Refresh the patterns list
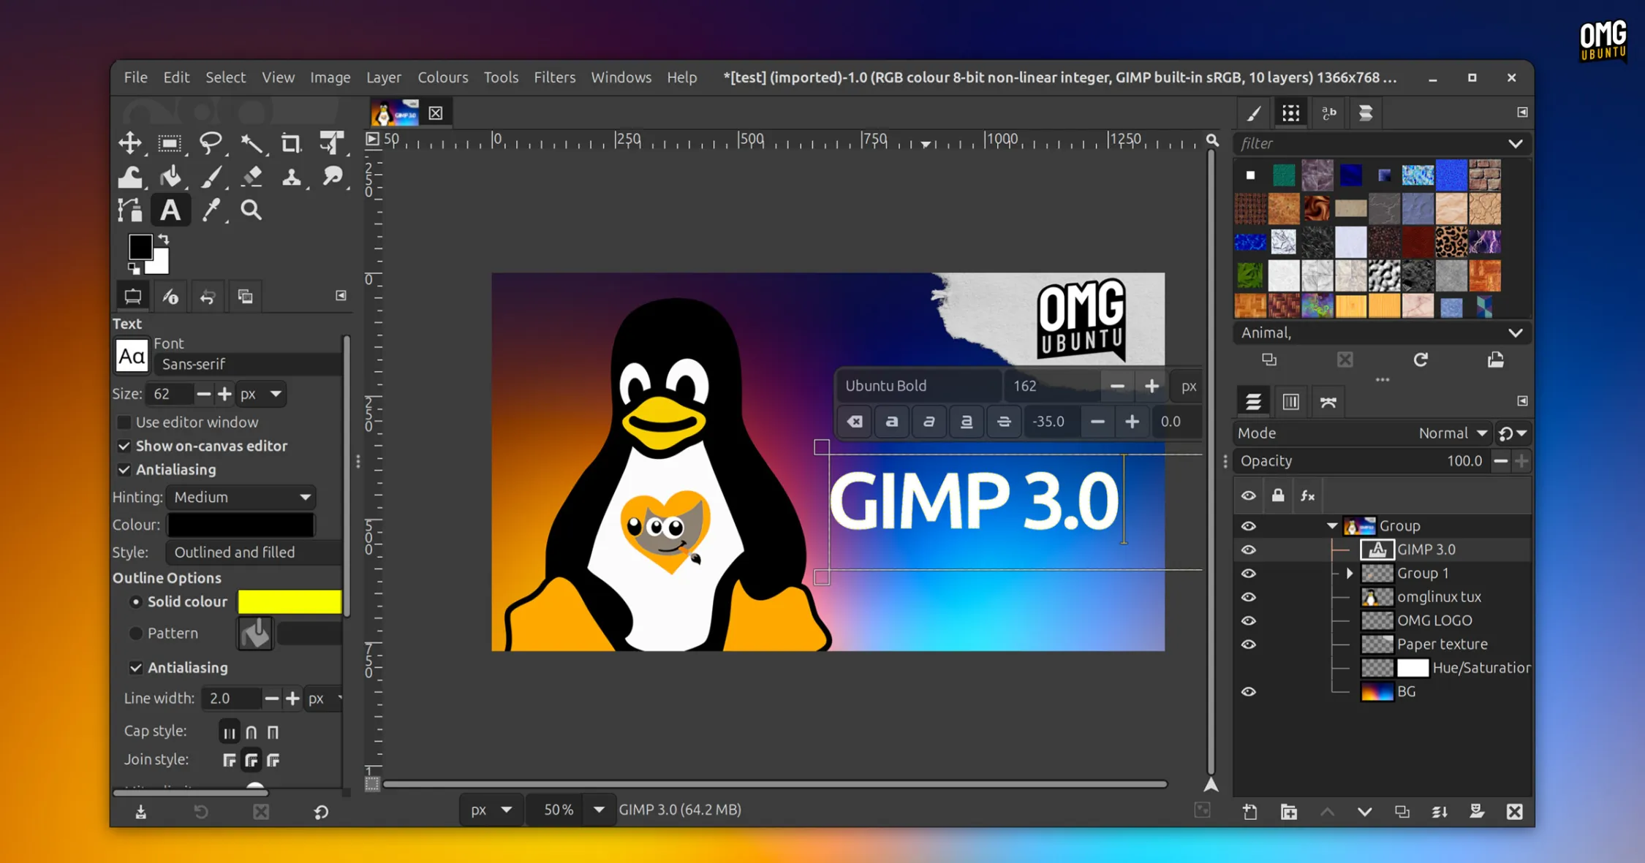 pyautogui.click(x=1420, y=360)
